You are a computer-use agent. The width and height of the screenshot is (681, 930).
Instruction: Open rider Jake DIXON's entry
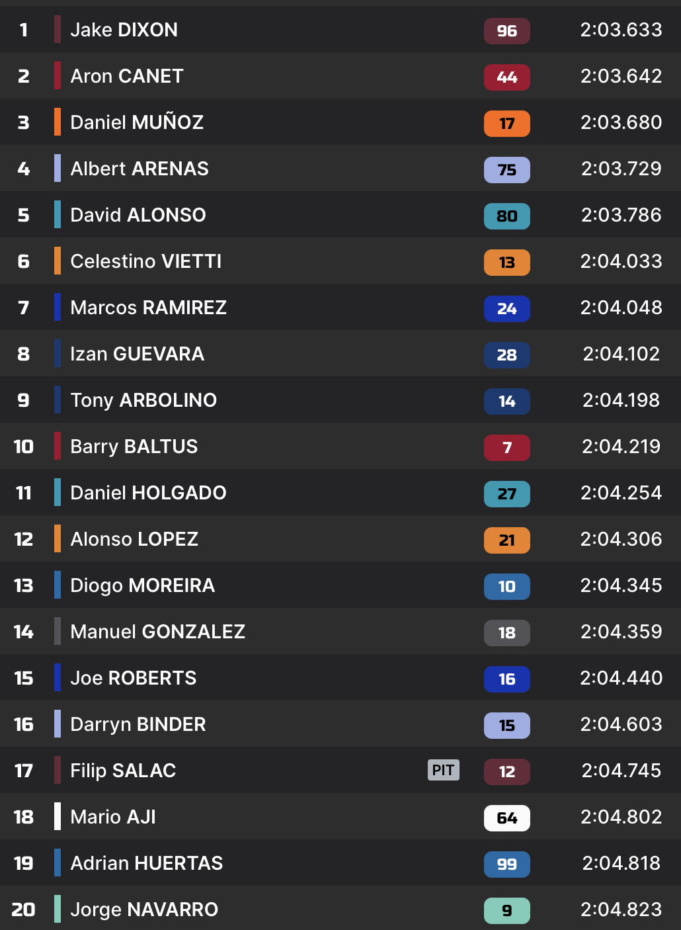coord(124,30)
